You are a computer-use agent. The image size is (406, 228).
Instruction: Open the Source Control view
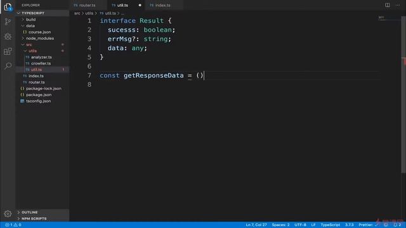point(8,22)
